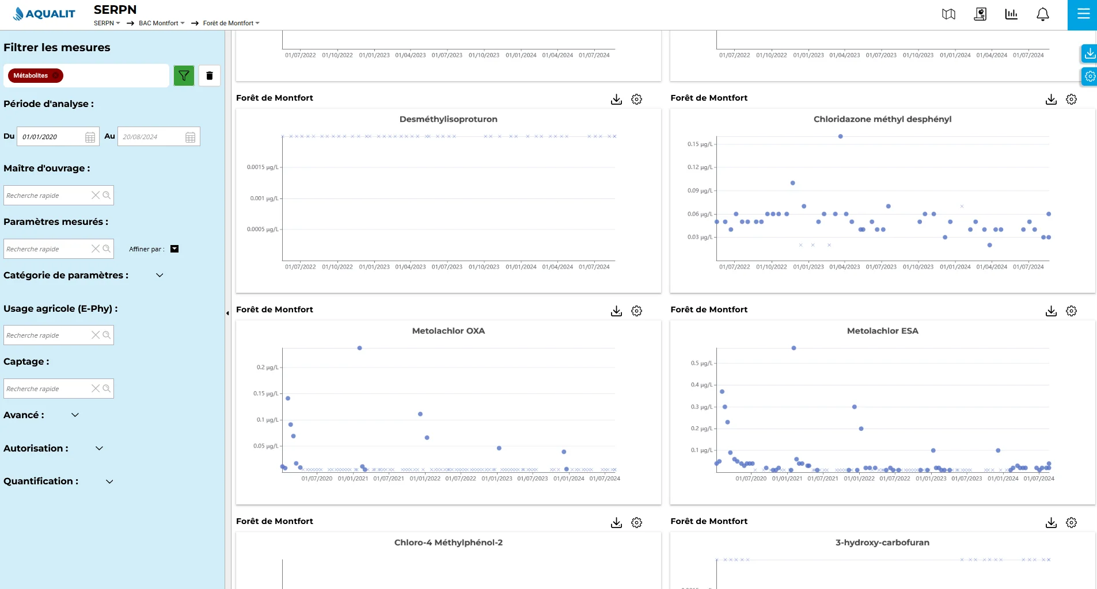The height and width of the screenshot is (589, 1097).
Task: Click the Metolachlor OXA chart title
Action: point(449,331)
